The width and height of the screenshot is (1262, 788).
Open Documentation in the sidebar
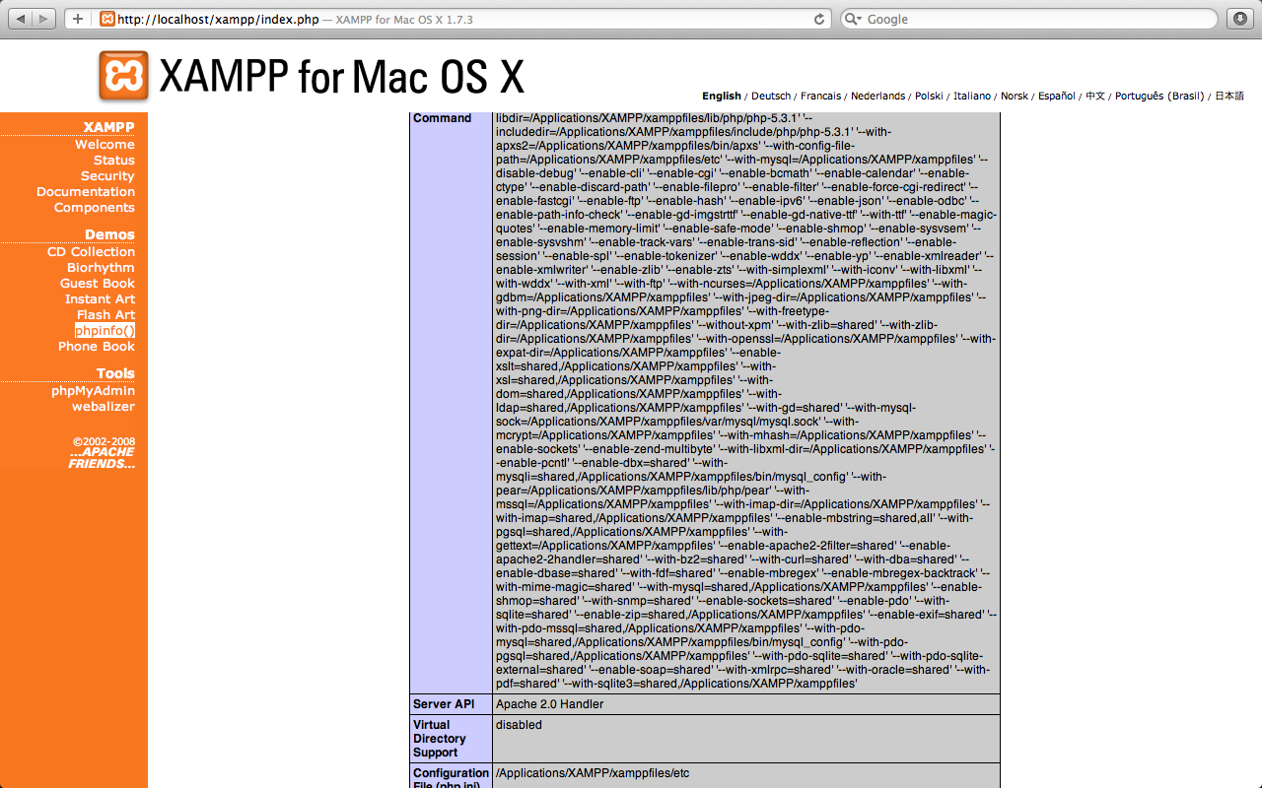(x=86, y=192)
